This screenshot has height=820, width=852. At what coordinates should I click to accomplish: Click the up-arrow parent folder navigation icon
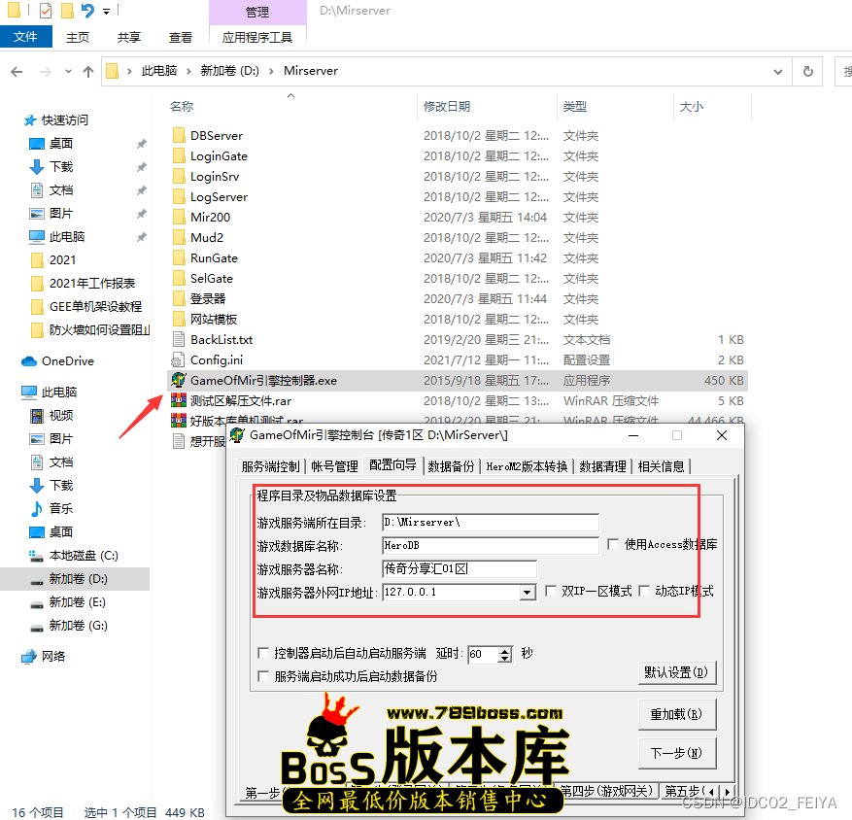click(88, 71)
